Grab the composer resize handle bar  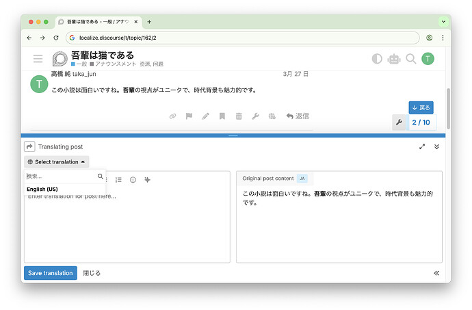(233, 135)
